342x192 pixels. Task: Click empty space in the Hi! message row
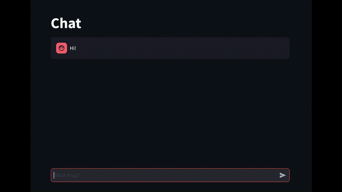(182, 48)
